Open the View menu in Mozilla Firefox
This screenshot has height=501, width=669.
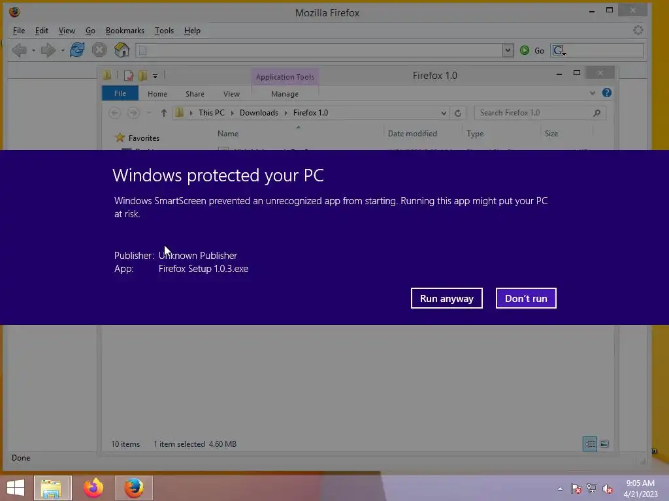(67, 31)
